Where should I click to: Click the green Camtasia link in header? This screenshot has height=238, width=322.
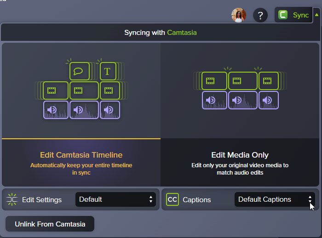point(182,33)
